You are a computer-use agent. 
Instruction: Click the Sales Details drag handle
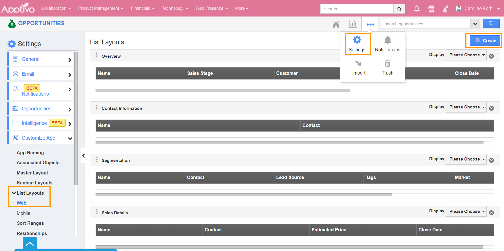pos(97,212)
